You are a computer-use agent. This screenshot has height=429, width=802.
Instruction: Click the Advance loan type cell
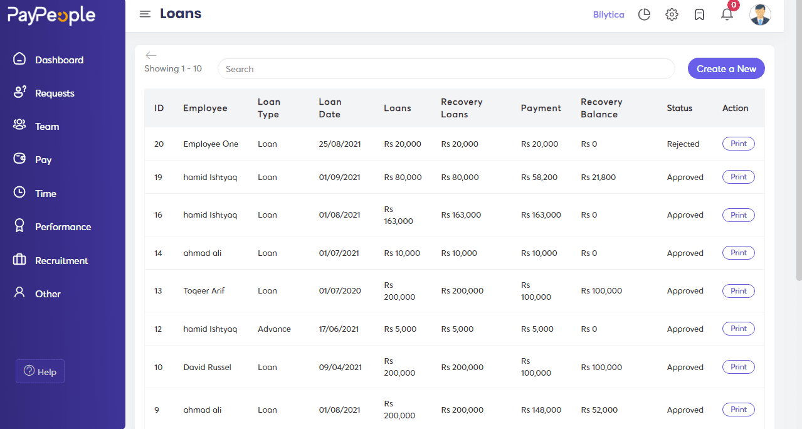coord(274,329)
